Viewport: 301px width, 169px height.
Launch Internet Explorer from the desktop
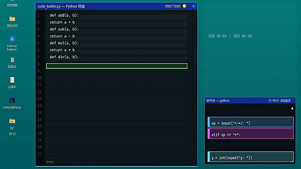(12, 43)
